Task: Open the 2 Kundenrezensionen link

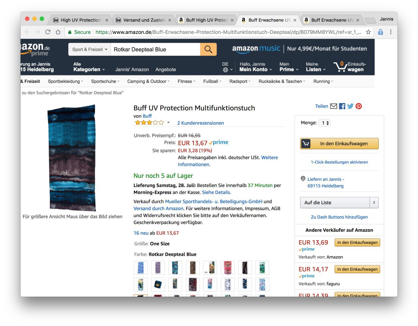Action: (x=201, y=123)
